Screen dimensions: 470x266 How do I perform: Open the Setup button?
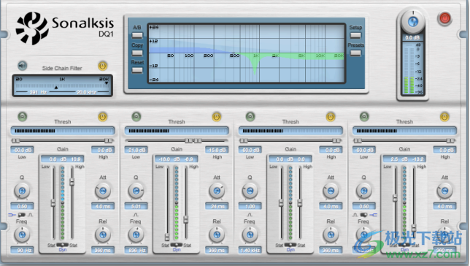pyautogui.click(x=355, y=35)
